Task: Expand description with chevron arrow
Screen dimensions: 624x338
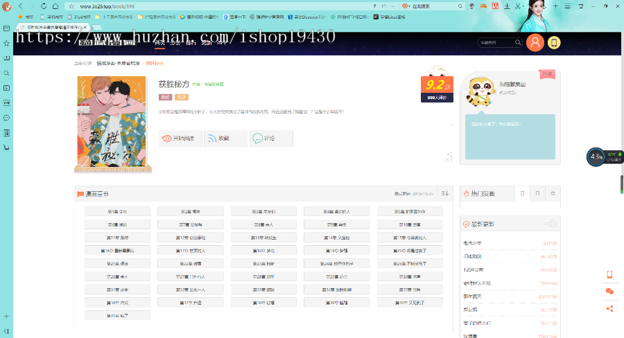Action: 451,125
